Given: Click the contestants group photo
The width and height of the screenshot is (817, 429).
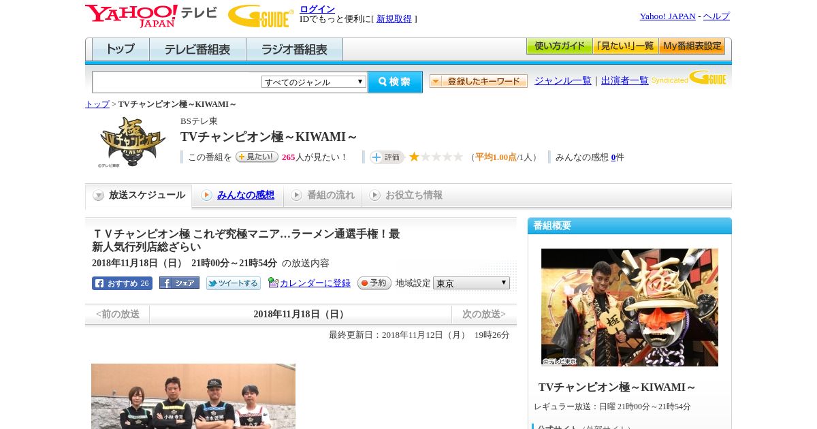Looking at the screenshot, I should click(193, 396).
